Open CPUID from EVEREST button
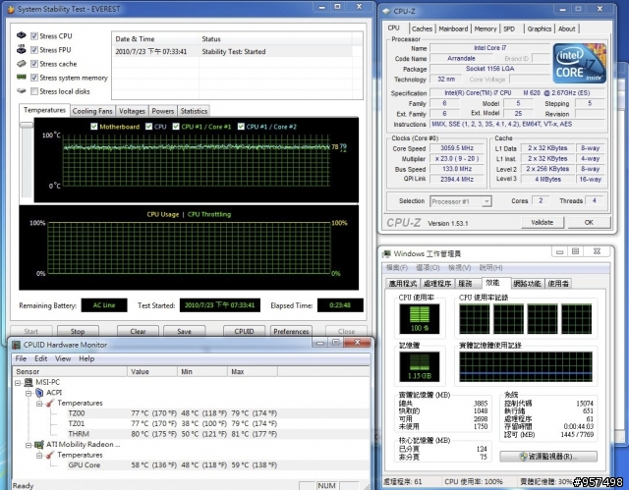 (244, 331)
